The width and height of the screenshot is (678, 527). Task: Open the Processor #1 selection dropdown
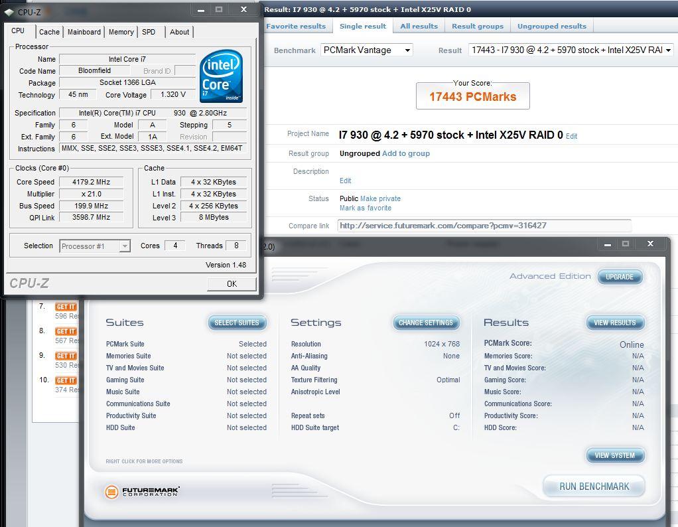click(95, 246)
